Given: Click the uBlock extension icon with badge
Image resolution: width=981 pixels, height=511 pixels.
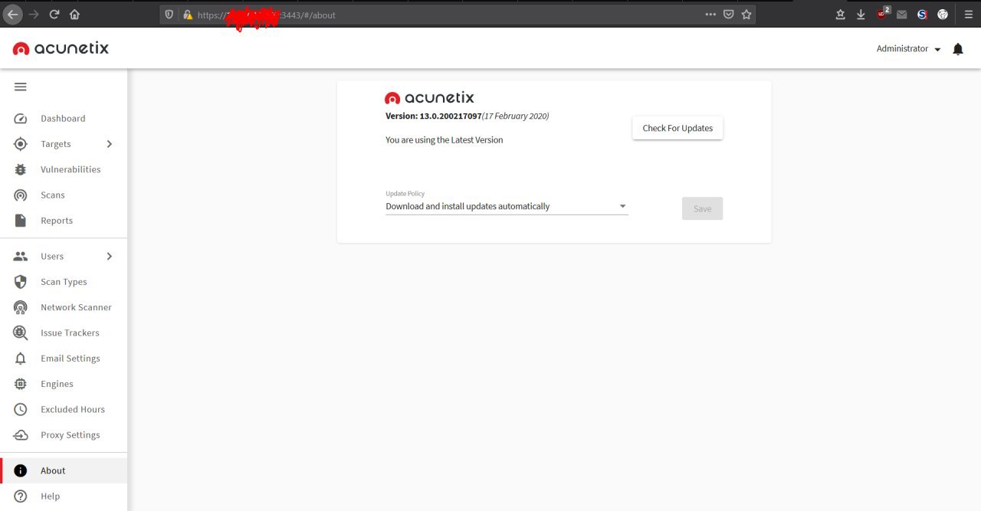Looking at the screenshot, I should [x=884, y=14].
